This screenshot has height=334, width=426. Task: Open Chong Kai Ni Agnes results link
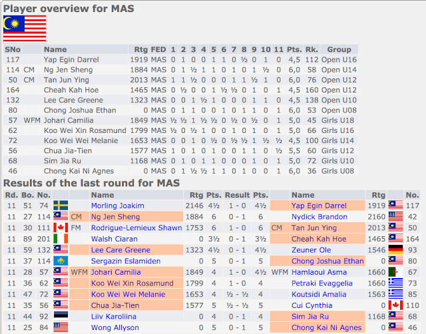coord(325,328)
